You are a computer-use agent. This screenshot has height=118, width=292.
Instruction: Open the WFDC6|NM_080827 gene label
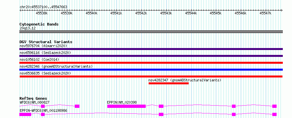click(35, 102)
